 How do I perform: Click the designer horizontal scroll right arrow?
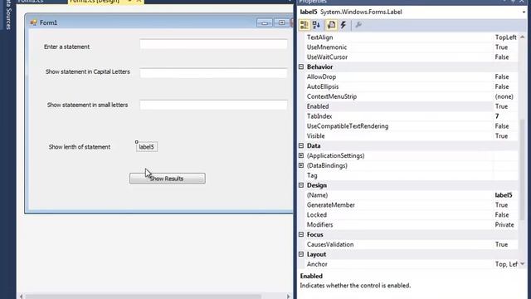(288, 297)
